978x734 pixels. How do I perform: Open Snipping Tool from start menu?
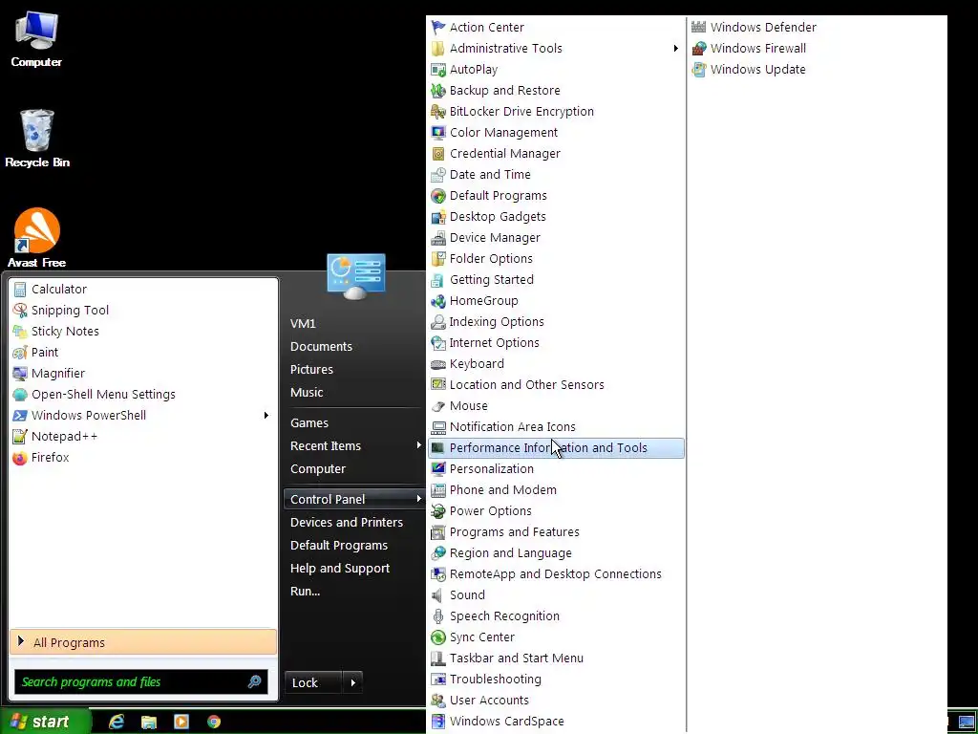click(x=143, y=311)
